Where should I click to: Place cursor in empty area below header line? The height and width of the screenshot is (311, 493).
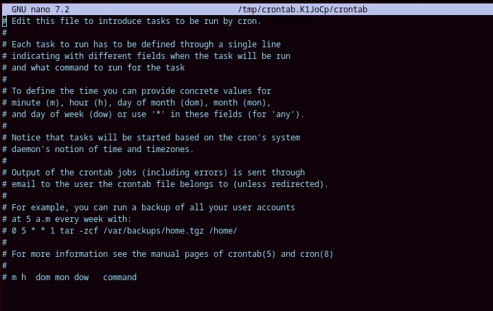pos(246,297)
